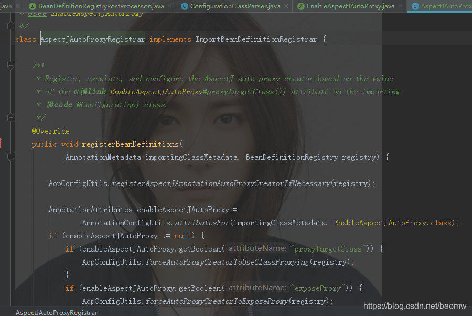This screenshot has height=316, width=472.
Task: Collapse comment fold marker beside '*/' at top
Action: (x=10, y=26)
